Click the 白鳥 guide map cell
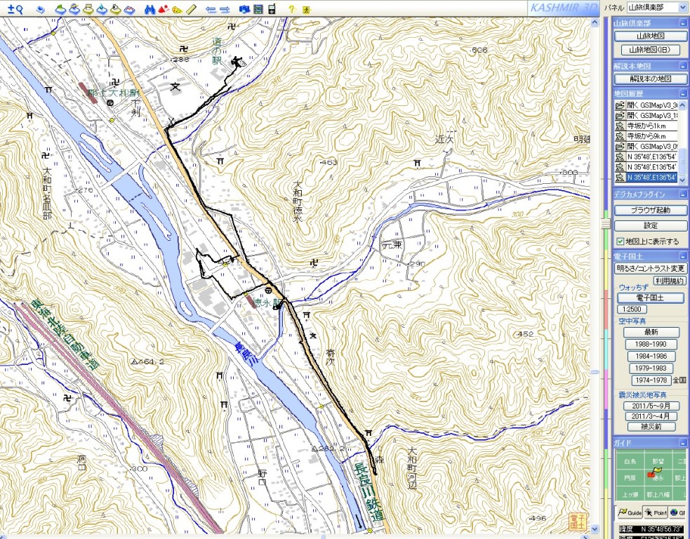This screenshot has height=539, width=690. pyautogui.click(x=630, y=462)
